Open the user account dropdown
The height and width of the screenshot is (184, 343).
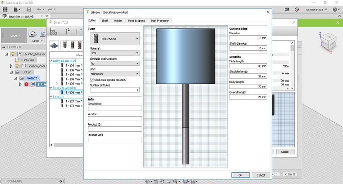pos(316,10)
